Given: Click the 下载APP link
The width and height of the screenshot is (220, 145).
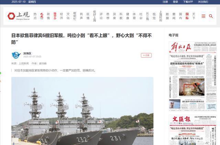Looking at the screenshot, I should pos(188,2).
